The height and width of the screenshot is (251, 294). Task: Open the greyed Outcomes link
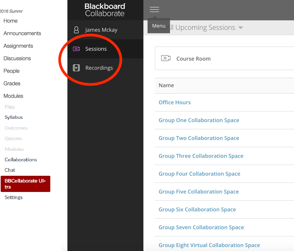[16, 128]
